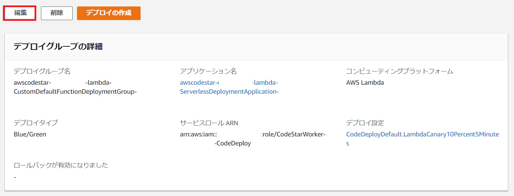Viewport: 514px width, 196px height.
Task: Select the デプロイグループ名 label
Action: (x=42, y=71)
